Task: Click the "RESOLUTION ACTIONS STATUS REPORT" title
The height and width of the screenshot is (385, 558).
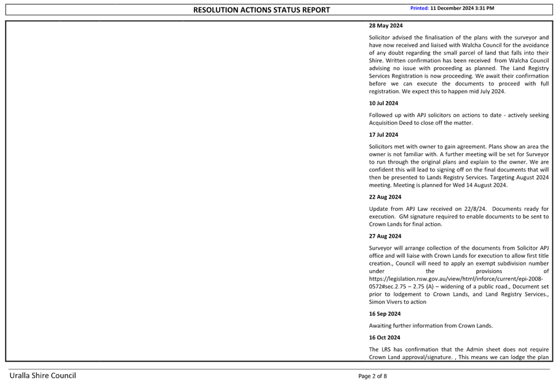Action: point(261,10)
